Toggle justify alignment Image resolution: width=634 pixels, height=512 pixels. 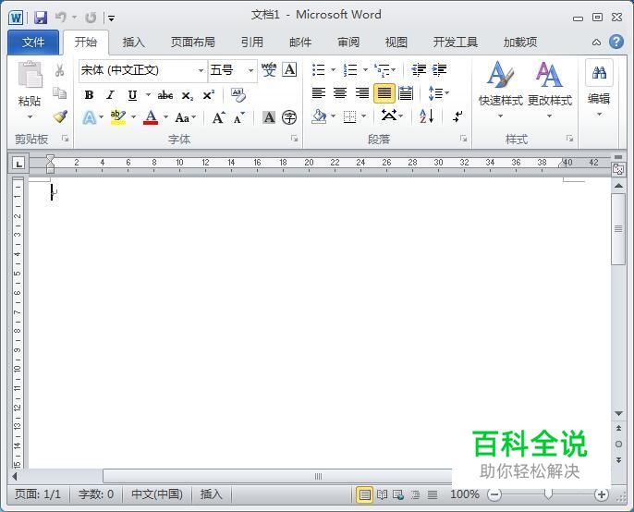384,93
